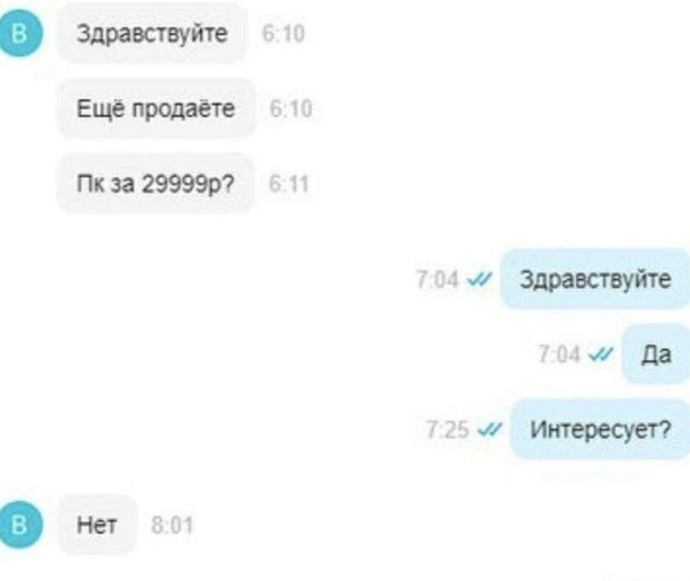Select the incoming Здравствуйте message bubble
Image resolution: width=690 pixels, height=581 pixels.
pyautogui.click(x=152, y=34)
